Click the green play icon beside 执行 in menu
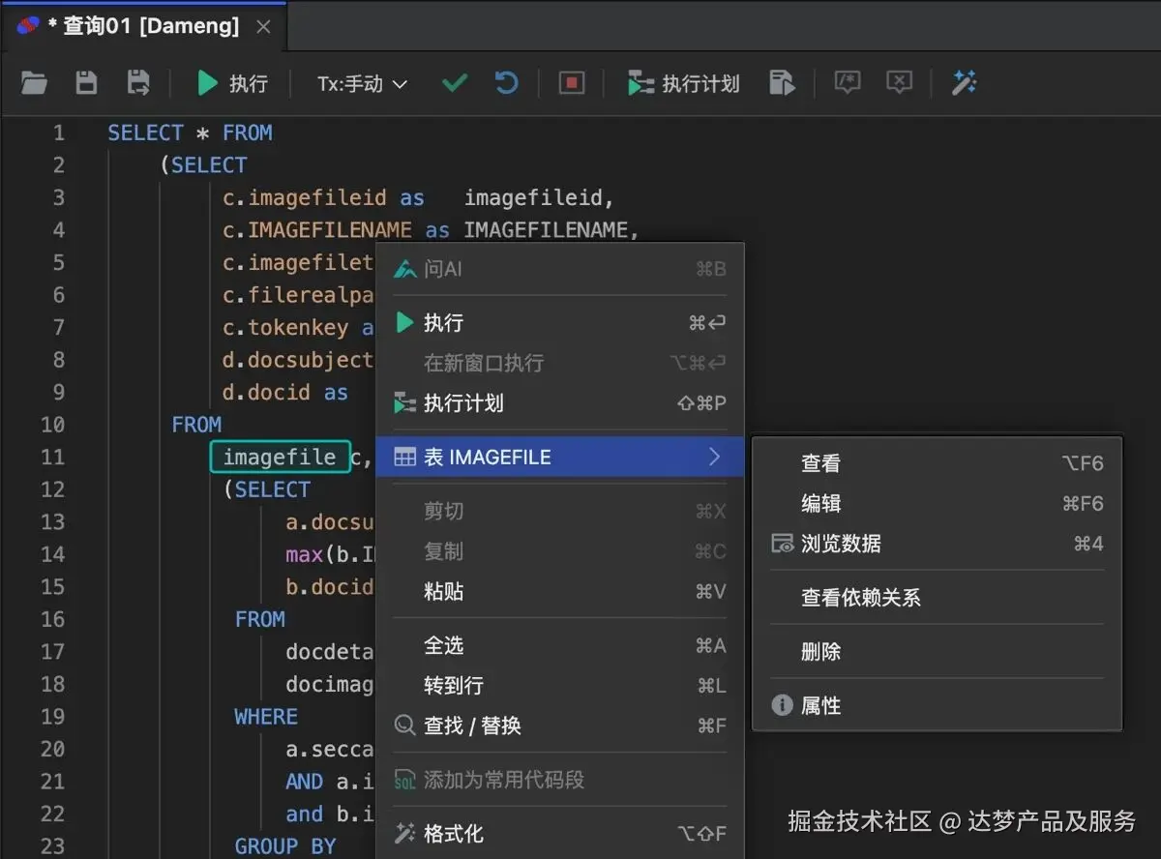This screenshot has width=1161, height=859. [405, 323]
